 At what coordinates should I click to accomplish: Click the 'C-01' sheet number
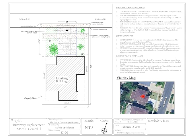click(65, 133)
